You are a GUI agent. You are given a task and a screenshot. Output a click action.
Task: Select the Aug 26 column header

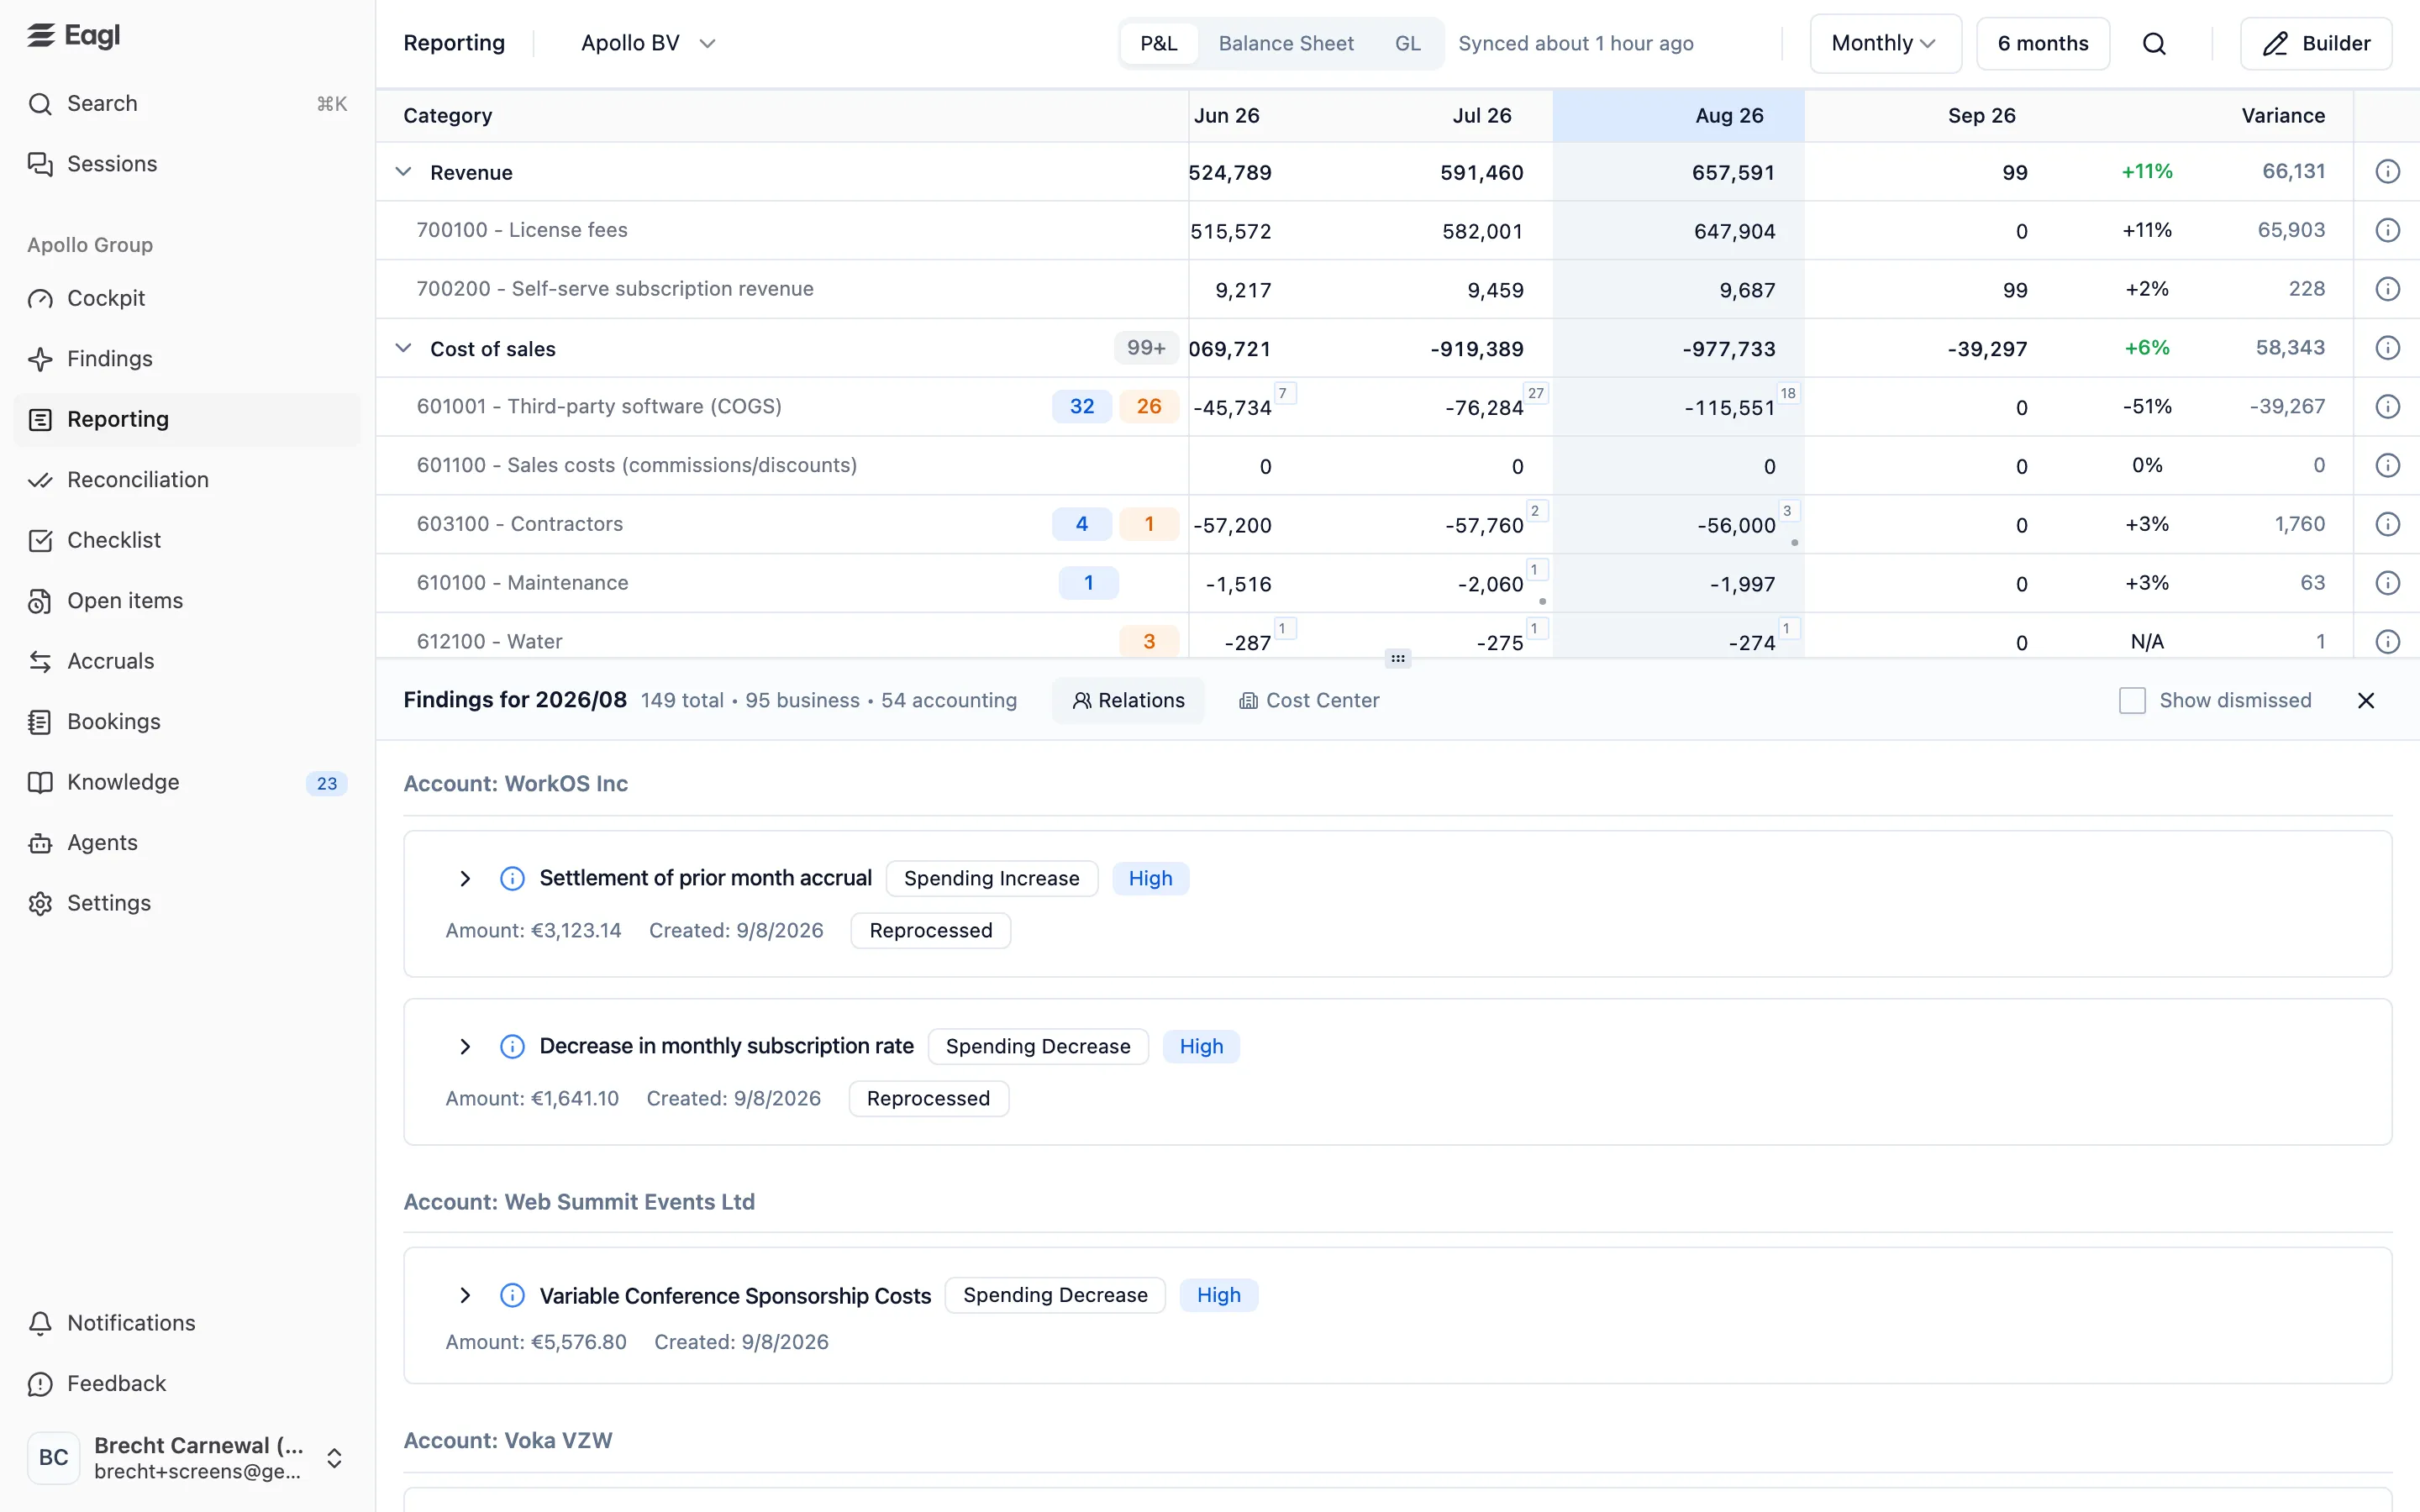[1678, 116]
